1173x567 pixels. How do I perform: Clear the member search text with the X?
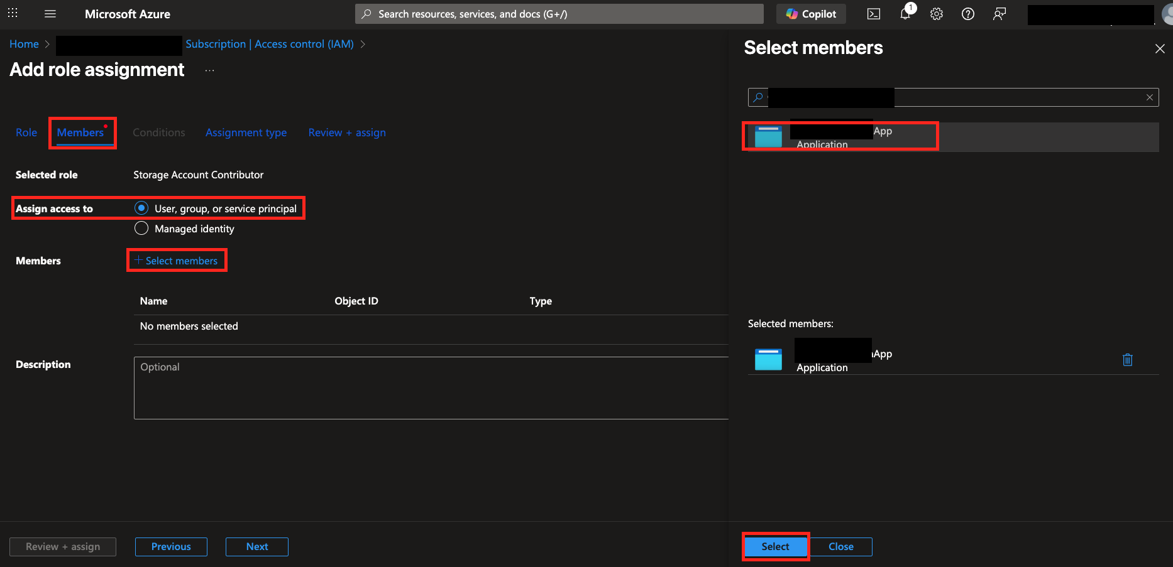pyautogui.click(x=1150, y=97)
